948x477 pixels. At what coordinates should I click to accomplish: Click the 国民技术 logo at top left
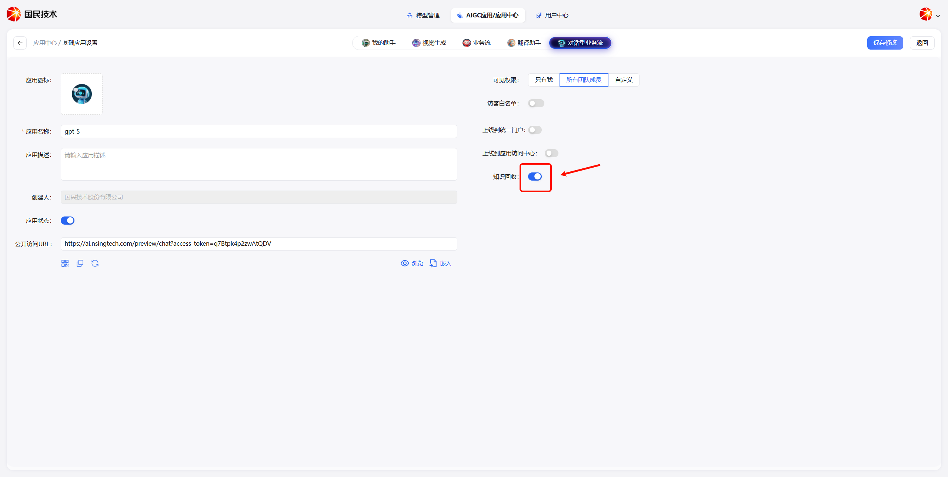[31, 14]
